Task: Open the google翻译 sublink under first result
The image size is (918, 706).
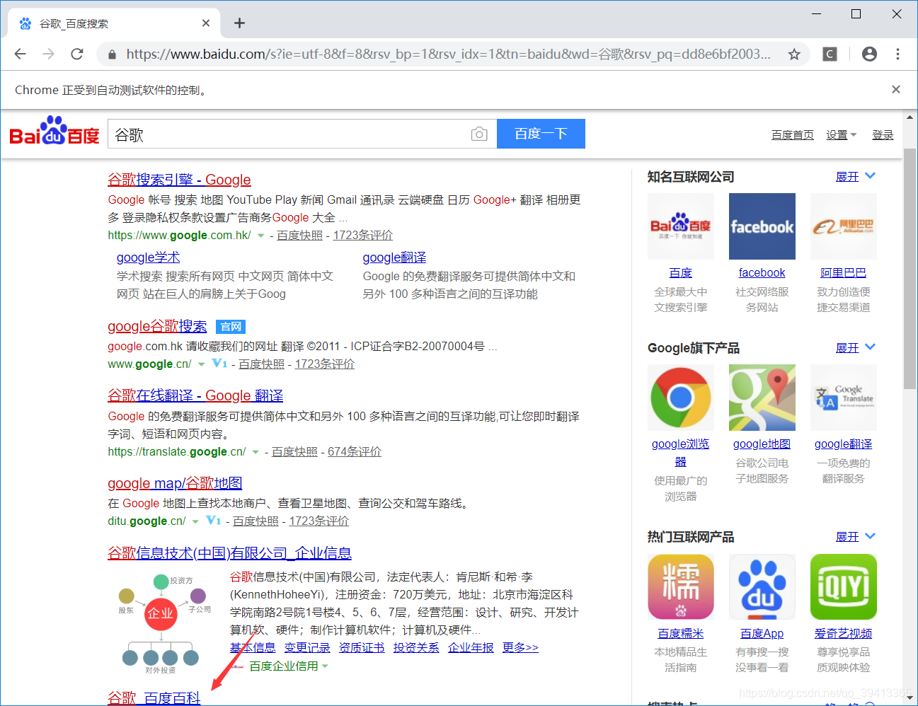Action: 394,257
